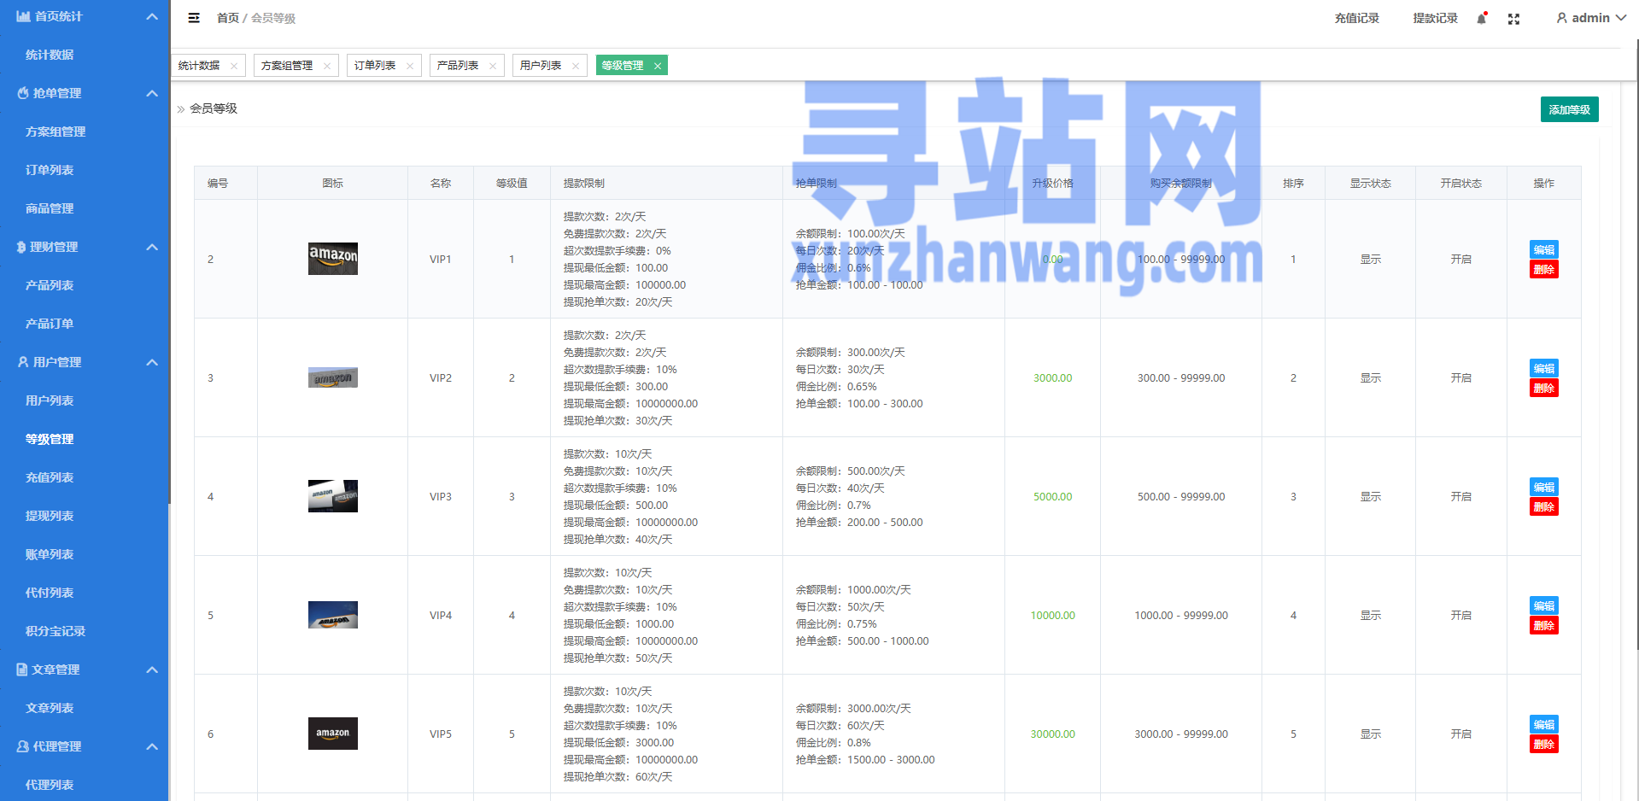1639x801 pixels.
Task: Switch to the 用户列表 tab
Action: click(541, 66)
